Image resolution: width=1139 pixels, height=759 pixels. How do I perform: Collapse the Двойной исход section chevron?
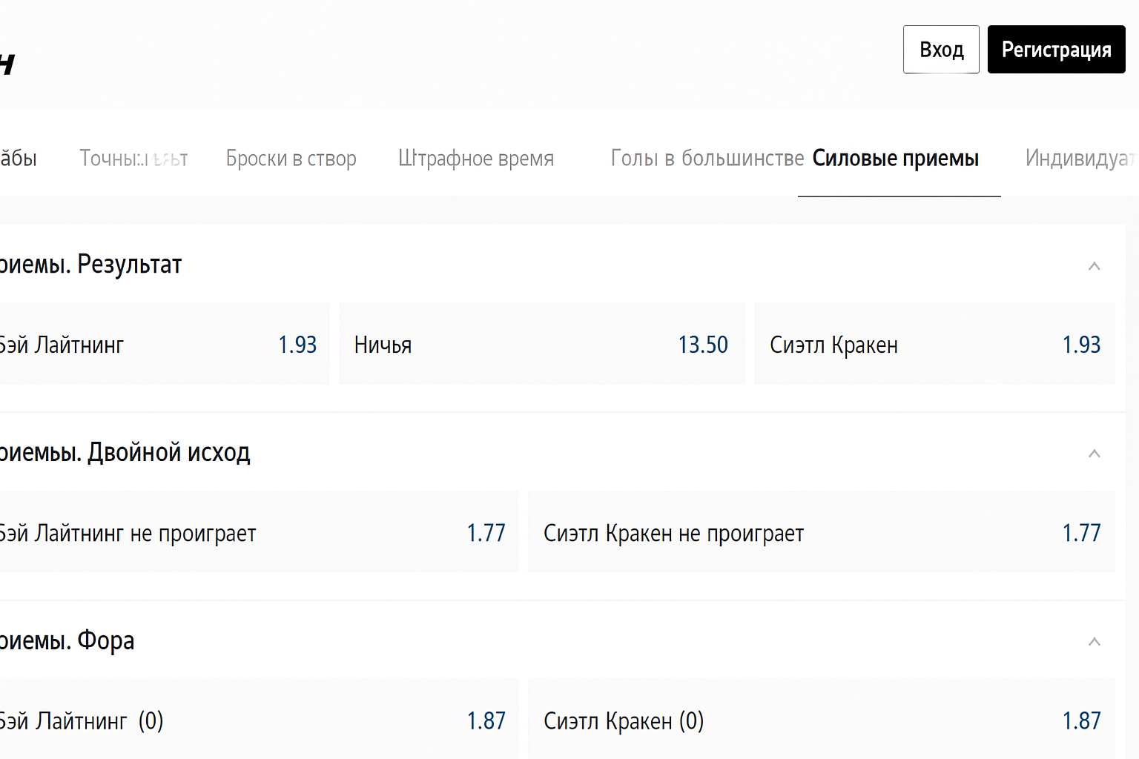coord(1094,454)
